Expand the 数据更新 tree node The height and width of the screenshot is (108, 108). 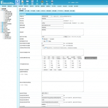[x=1, y=22]
